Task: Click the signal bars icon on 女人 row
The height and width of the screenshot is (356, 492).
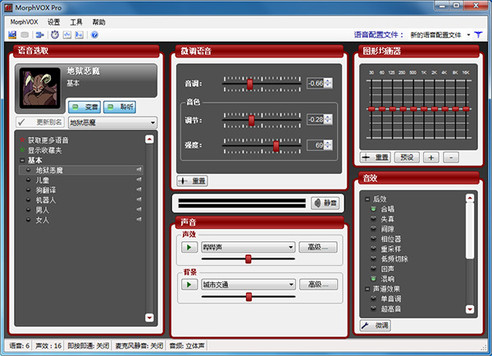Action: point(139,220)
